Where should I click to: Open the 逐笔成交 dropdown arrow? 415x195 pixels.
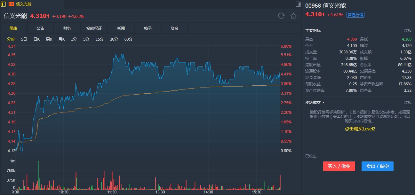tap(323, 103)
